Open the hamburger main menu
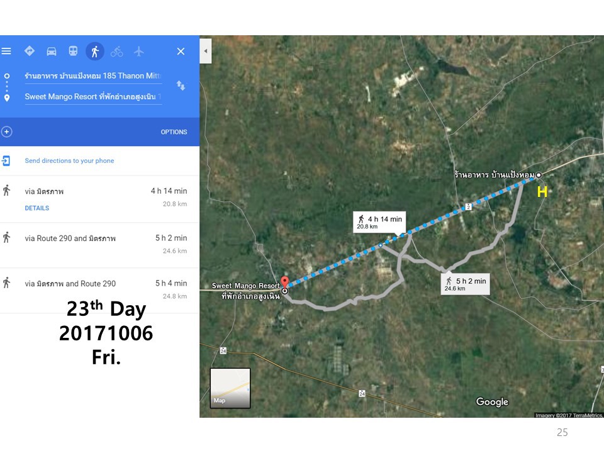Viewport: 604px width, 453px height. pos(6,52)
